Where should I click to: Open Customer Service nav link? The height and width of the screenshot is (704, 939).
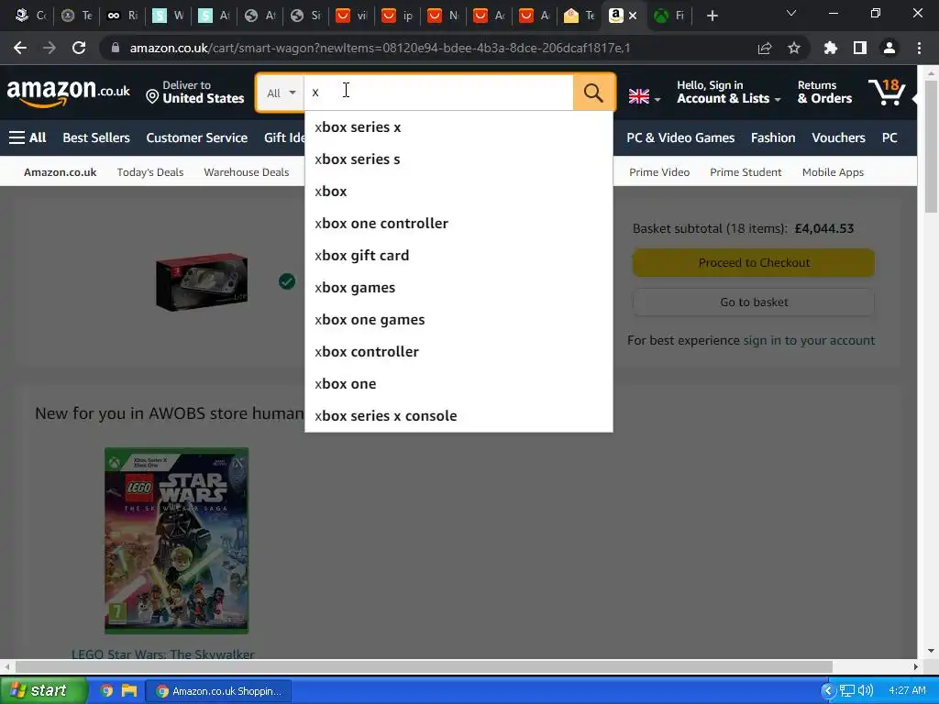tap(197, 137)
